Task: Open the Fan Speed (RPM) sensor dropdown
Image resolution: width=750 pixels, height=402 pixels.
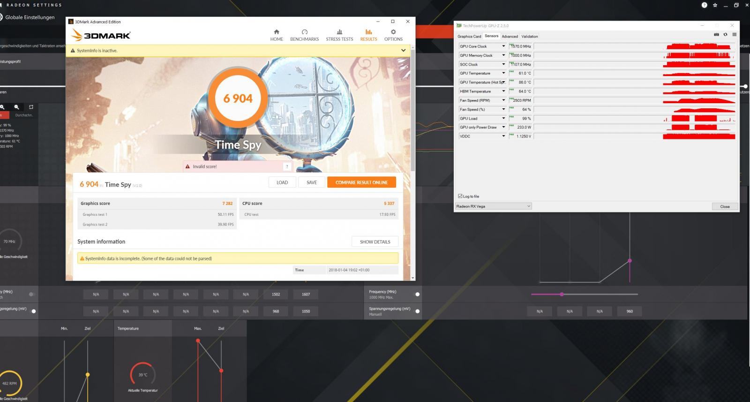Action: [503, 100]
